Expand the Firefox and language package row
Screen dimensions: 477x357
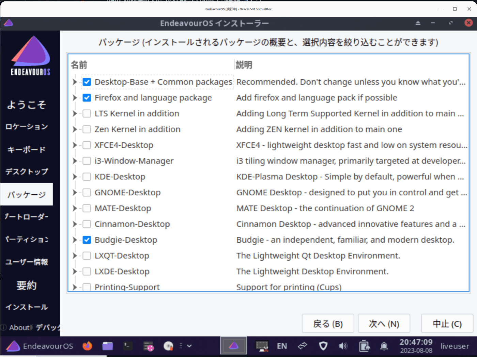[75, 98]
